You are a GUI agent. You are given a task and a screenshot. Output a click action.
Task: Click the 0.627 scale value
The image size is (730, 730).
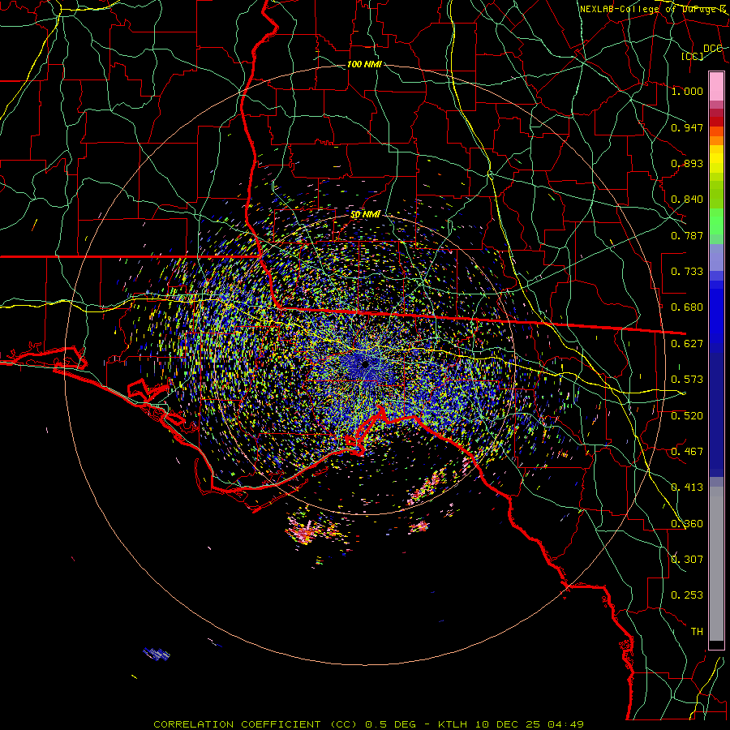(x=687, y=344)
